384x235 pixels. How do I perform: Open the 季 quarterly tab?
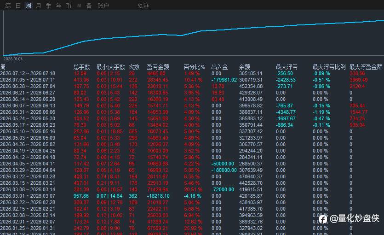pos(48,6)
